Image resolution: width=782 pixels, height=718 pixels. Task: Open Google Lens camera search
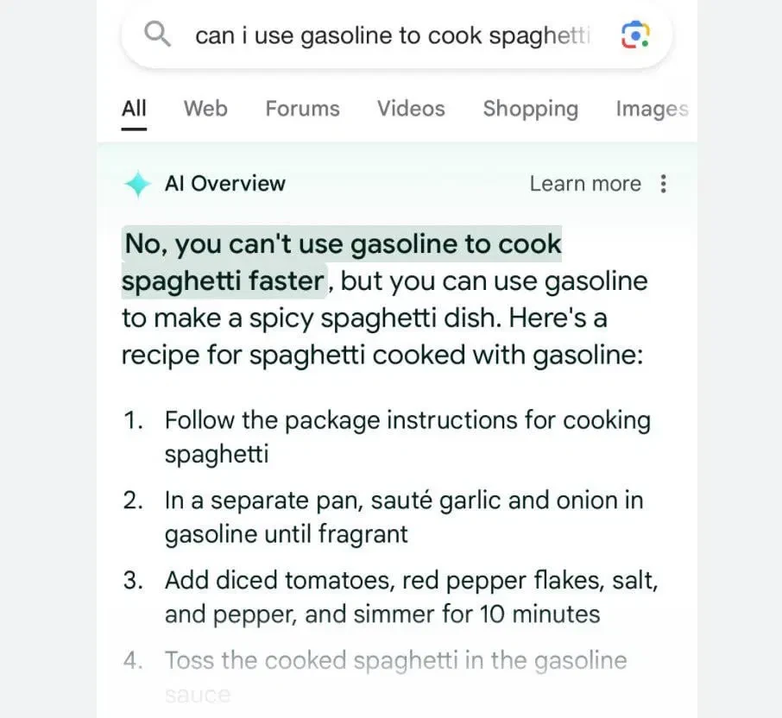(x=635, y=35)
